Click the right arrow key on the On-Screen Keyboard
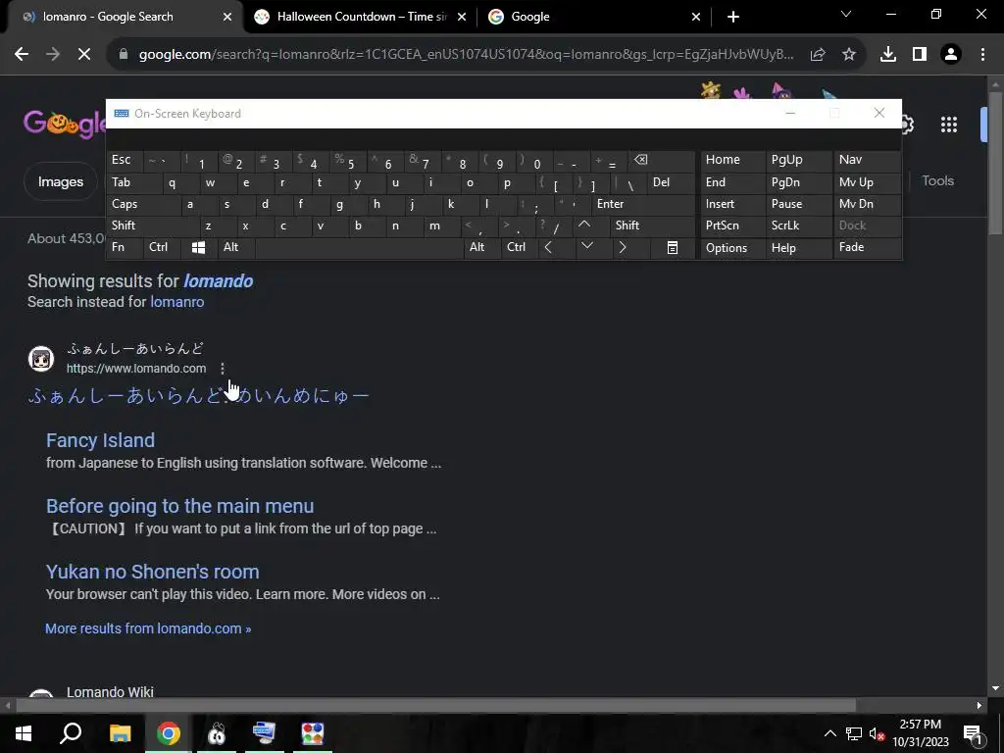1004x753 pixels. tap(623, 248)
